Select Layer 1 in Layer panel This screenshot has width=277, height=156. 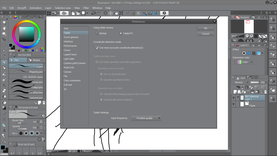pyautogui.click(x=252, y=98)
